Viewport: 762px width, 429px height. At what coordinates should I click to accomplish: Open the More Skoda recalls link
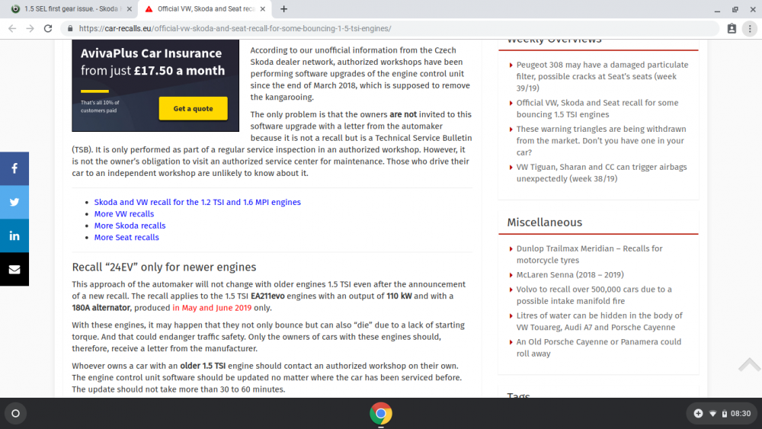130,226
